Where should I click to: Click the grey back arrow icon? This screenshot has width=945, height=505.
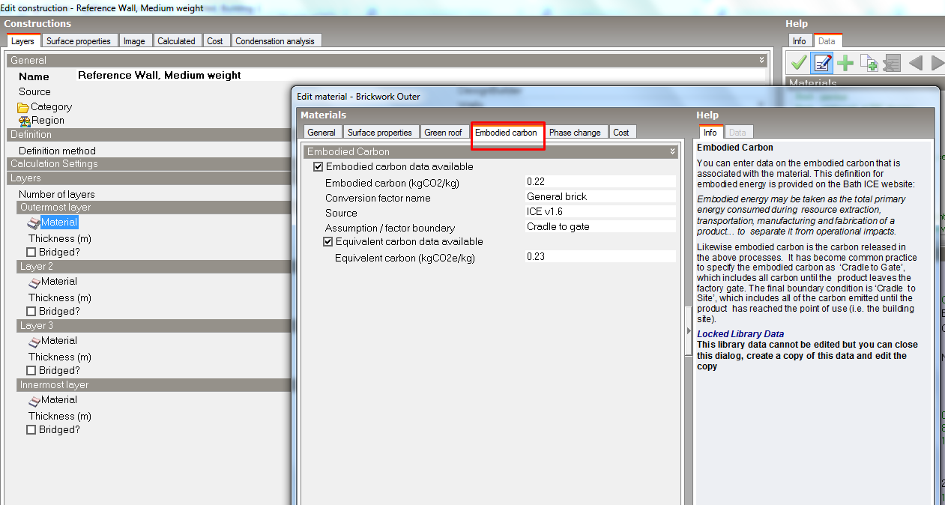click(915, 62)
